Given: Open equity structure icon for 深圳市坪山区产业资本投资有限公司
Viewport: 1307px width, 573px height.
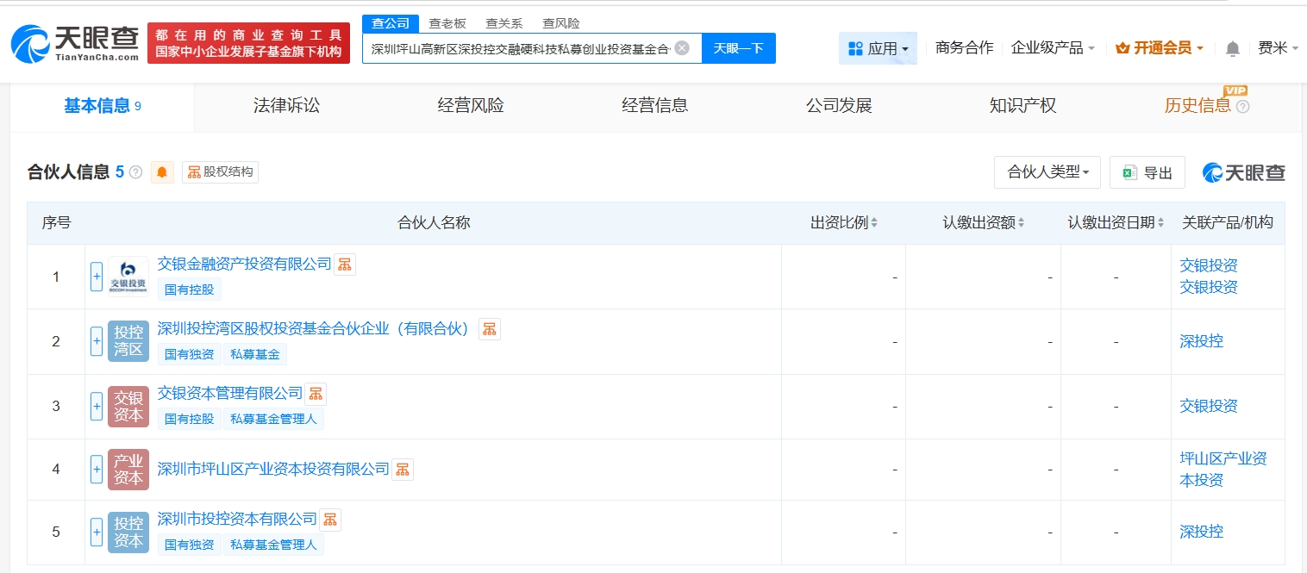Looking at the screenshot, I should tap(403, 470).
